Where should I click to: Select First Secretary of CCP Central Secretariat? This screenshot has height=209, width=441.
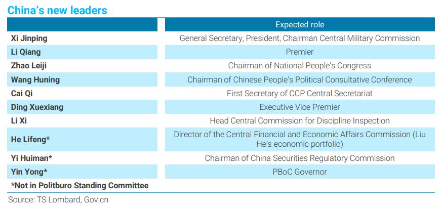coord(300,94)
